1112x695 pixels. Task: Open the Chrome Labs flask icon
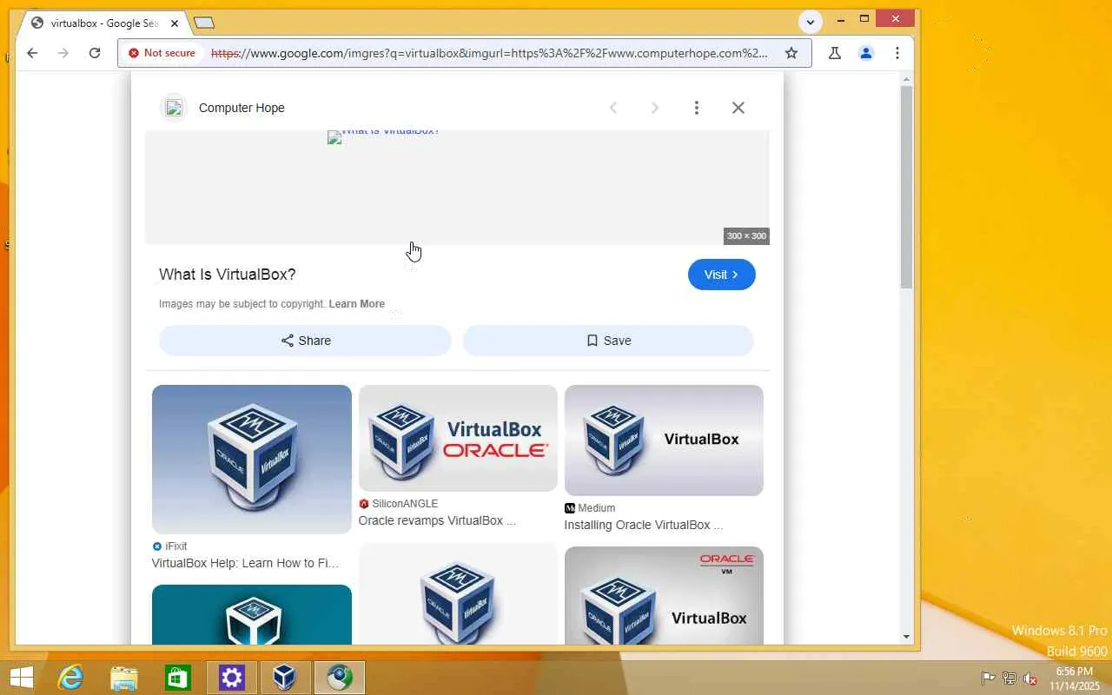point(835,53)
